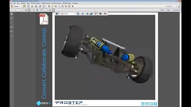Click the Print icon
The image size is (191, 107).
36,6
